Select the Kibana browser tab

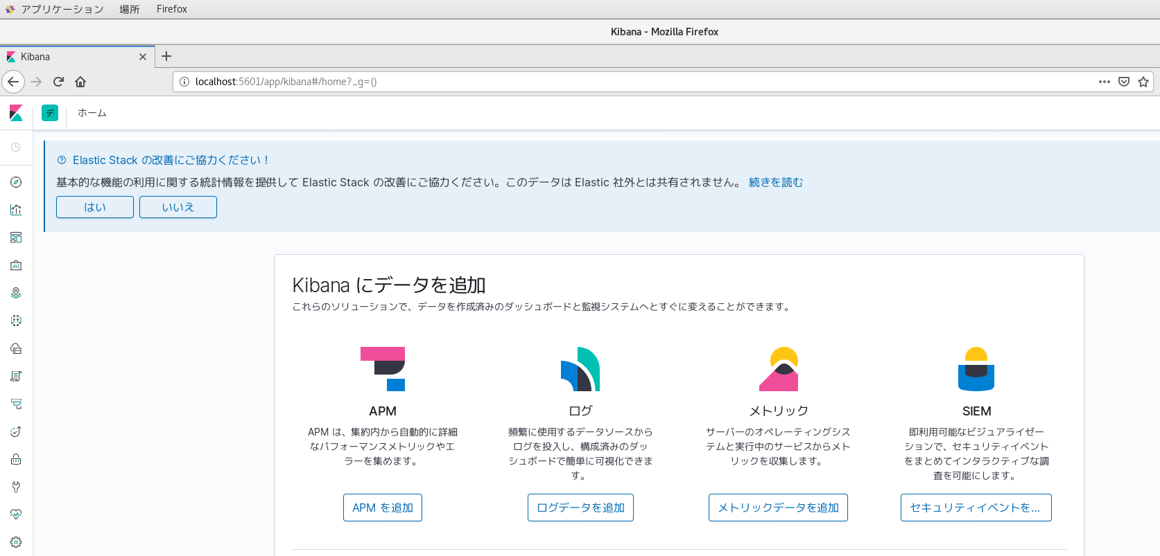point(76,57)
